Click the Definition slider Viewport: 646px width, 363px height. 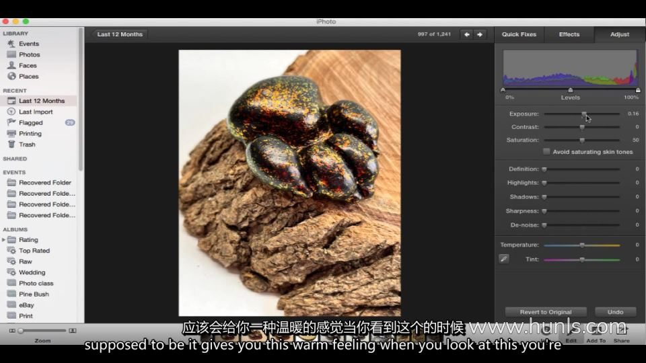(x=581, y=169)
